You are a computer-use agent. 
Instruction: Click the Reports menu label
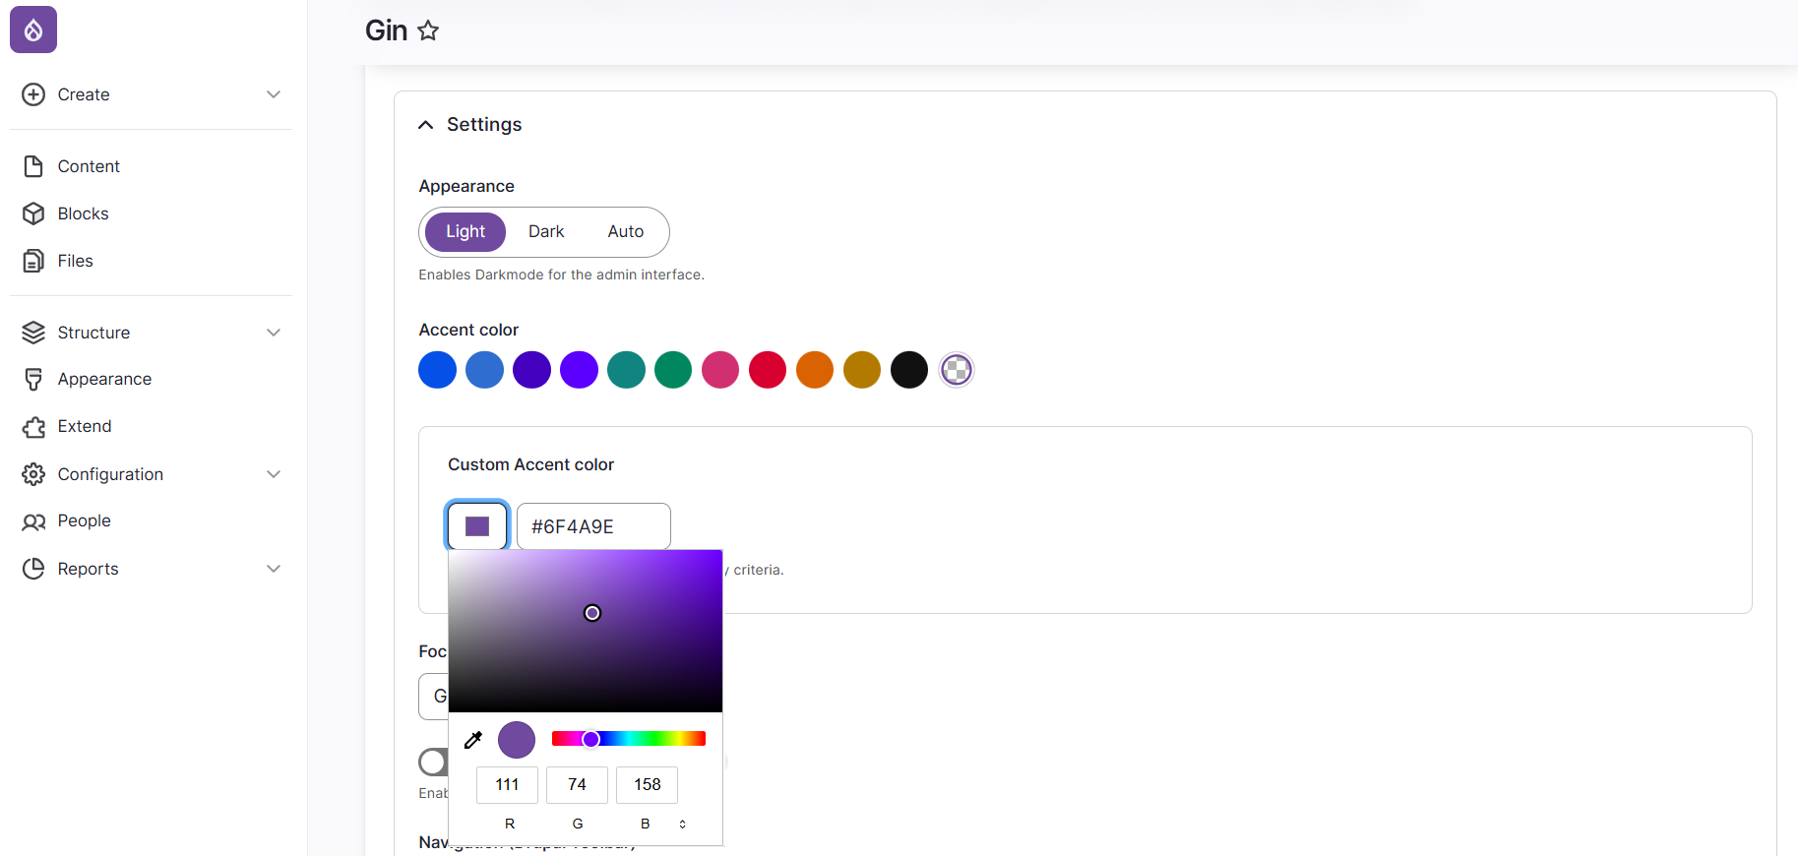[x=88, y=569]
